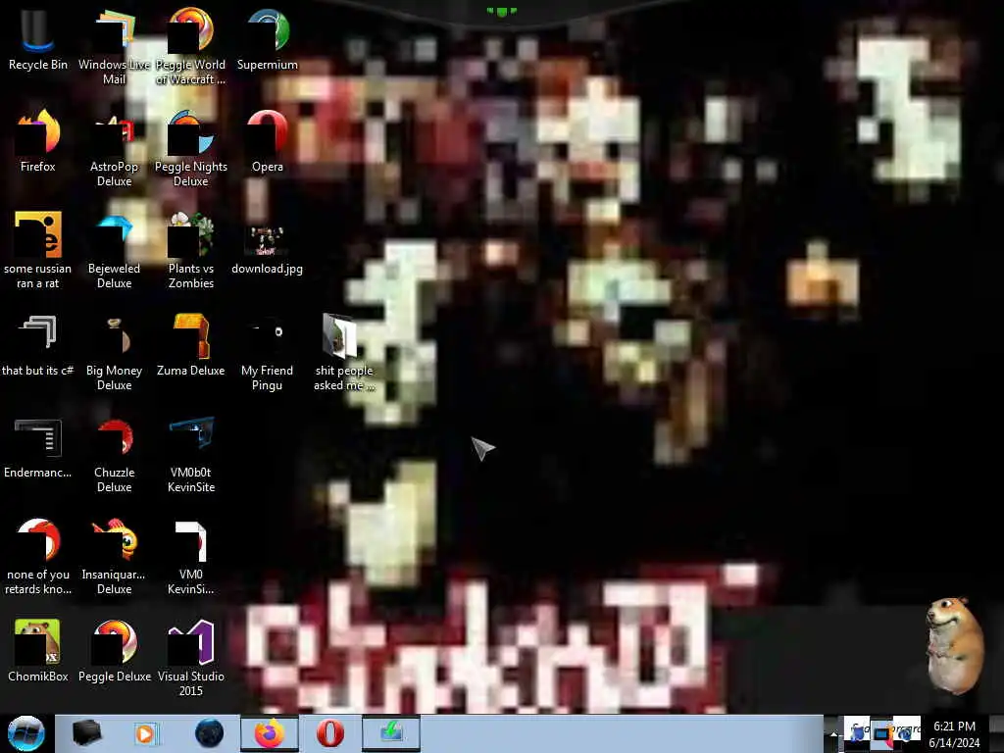The image size is (1004, 753).
Task: Click the taskbar clock showing 6:21 PM
Action: click(x=954, y=733)
